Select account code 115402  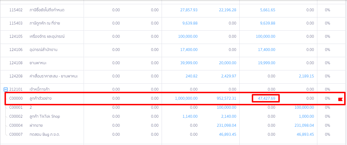point(16,10)
